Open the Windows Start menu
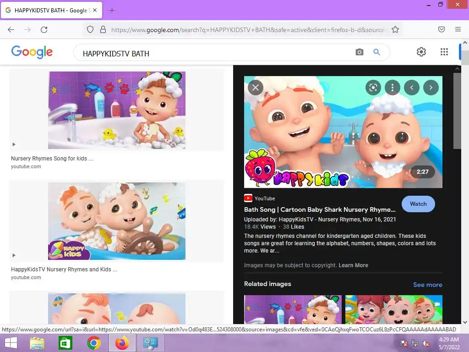This screenshot has height=352, width=469. coord(11,343)
